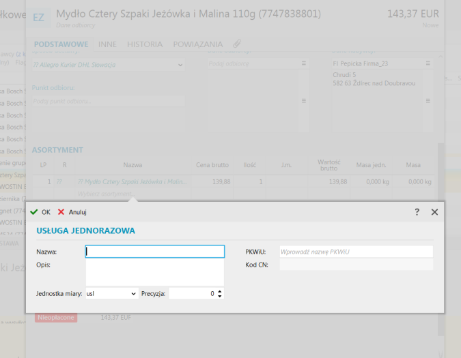Image resolution: width=461 pixels, height=358 pixels.
Task: Open menu icon next to Pepicka Firma_23
Action: pyautogui.click(x=428, y=63)
